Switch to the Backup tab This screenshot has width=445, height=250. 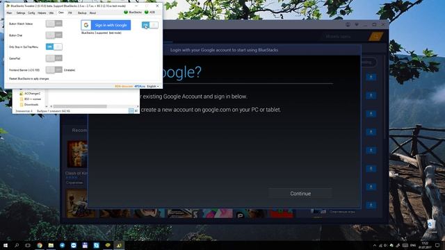[x=82, y=12]
